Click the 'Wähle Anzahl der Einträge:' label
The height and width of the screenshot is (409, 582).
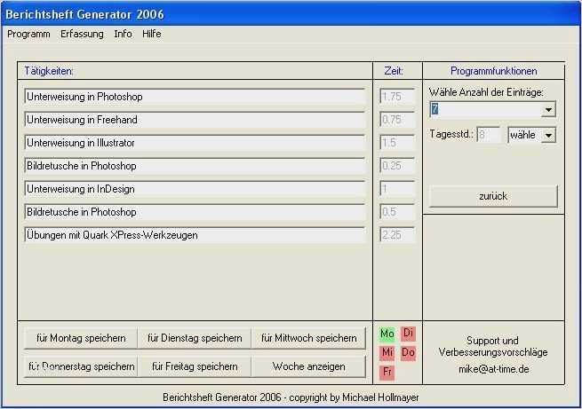[x=486, y=92]
